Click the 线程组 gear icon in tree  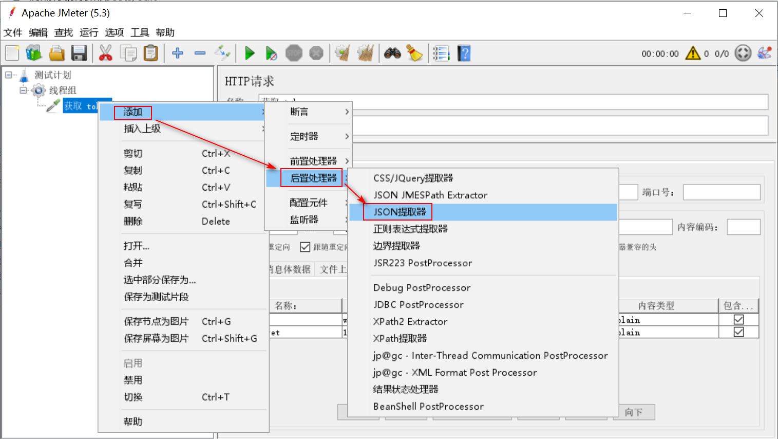(39, 90)
